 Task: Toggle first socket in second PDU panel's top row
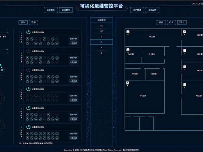click(27, 58)
